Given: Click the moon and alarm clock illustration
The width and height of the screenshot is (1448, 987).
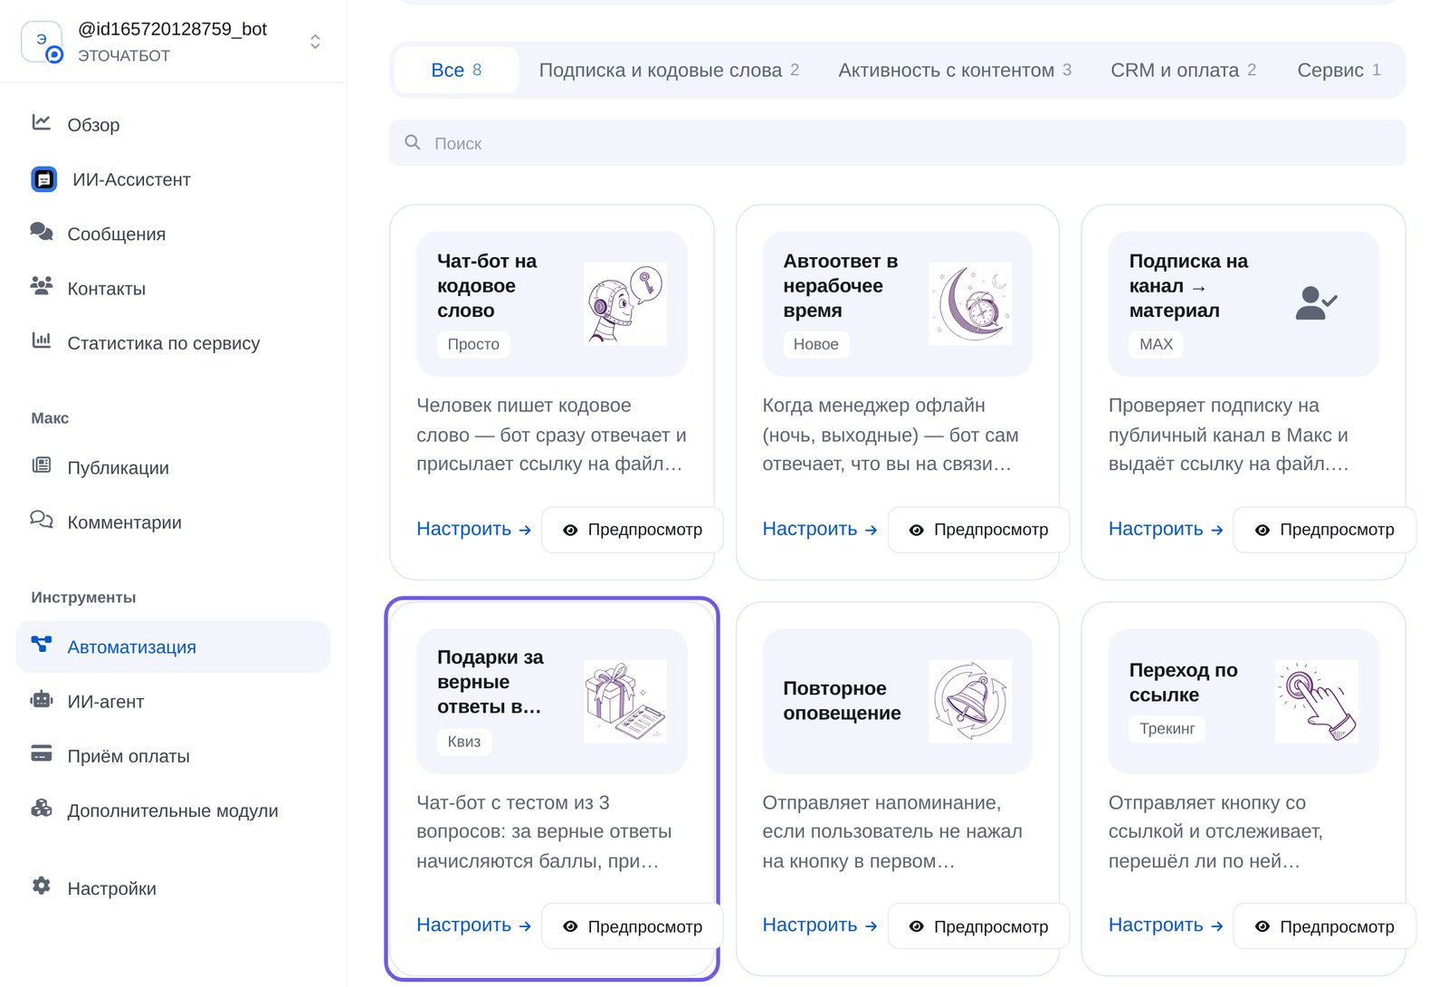Looking at the screenshot, I should (971, 303).
